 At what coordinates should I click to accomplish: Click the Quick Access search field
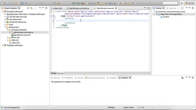(170, 3)
